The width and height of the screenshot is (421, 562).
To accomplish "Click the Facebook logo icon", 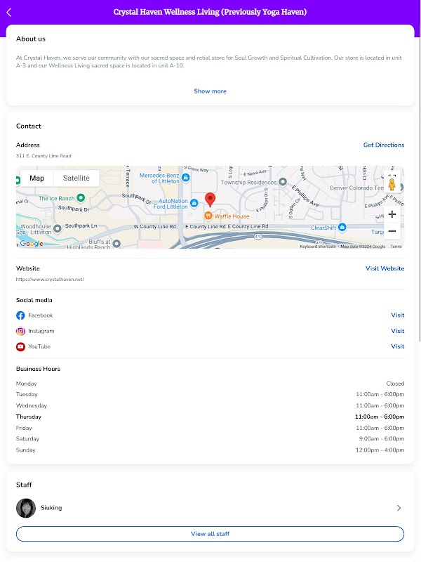I will (x=20, y=315).
